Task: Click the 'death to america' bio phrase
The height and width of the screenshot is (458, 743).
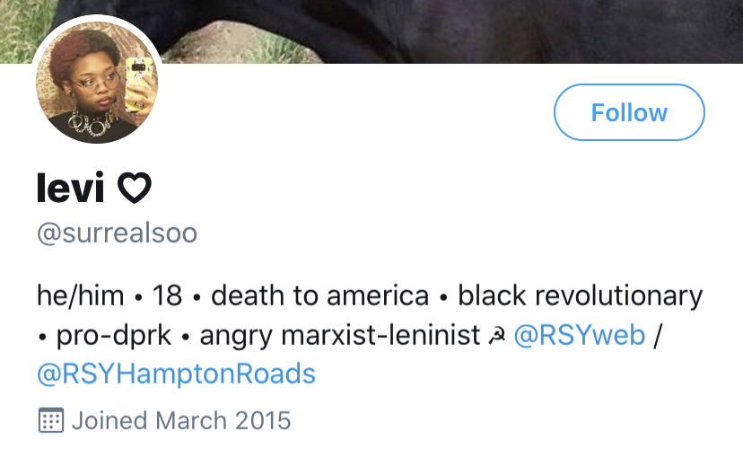Action: (x=319, y=295)
